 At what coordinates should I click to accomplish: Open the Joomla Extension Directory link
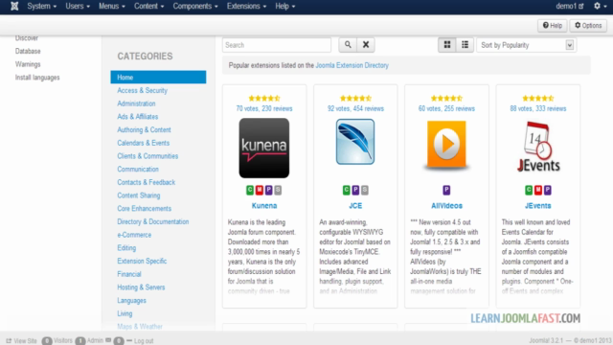pos(352,65)
